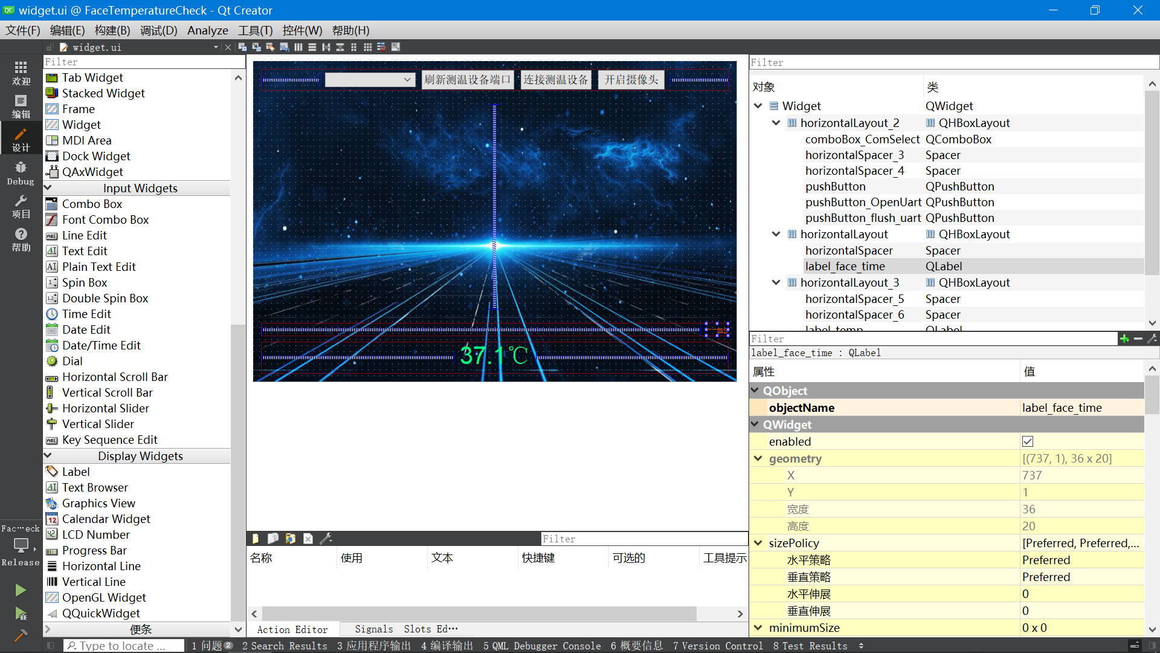
Task: Click the Type to locate field
Action: (x=124, y=646)
